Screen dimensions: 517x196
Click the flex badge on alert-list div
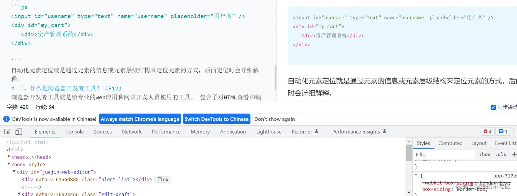coord(163,179)
